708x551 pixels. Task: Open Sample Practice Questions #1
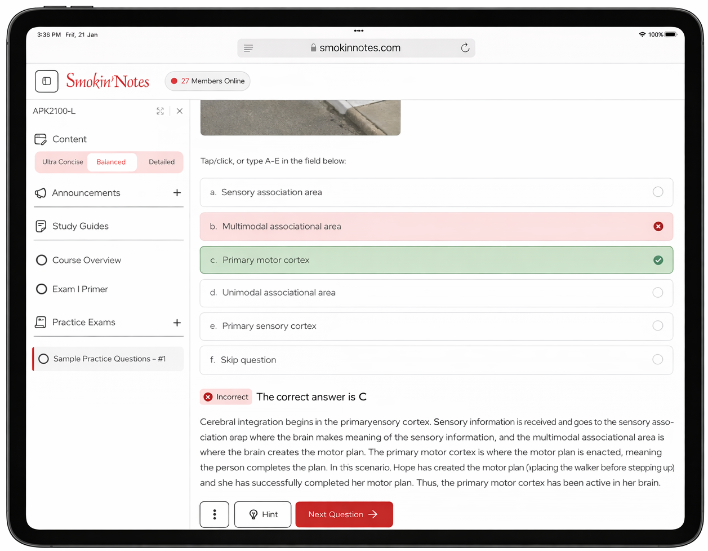coord(109,359)
